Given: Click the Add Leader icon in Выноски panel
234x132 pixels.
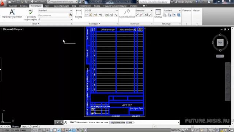Looking at the screenshot, I should [137, 15].
